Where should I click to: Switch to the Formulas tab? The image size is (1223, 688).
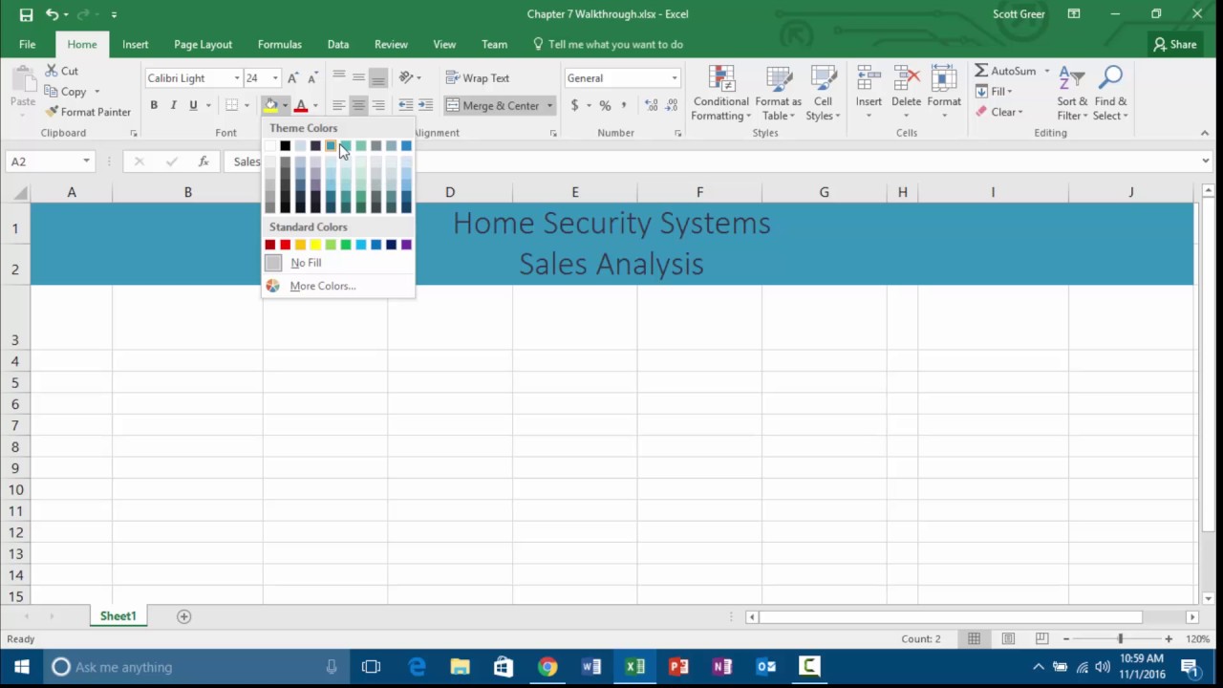point(279,44)
